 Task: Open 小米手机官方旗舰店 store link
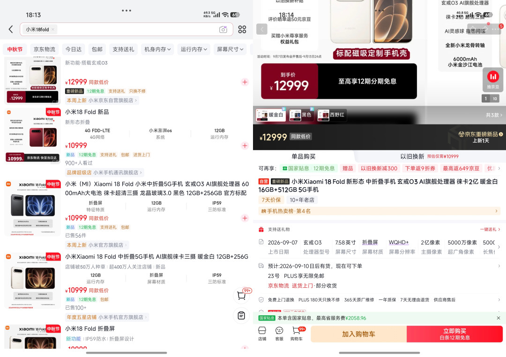[x=107, y=317]
